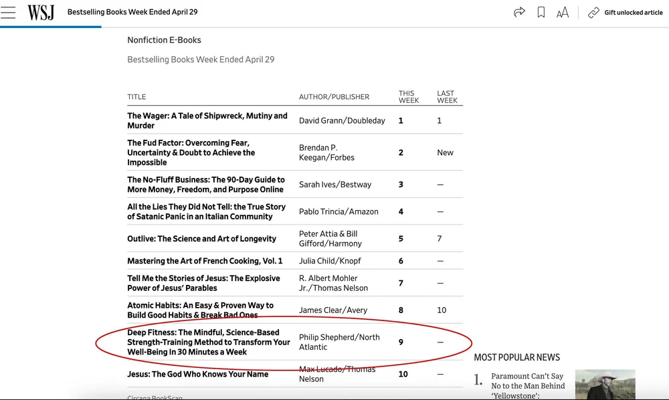Image resolution: width=669 pixels, height=400 pixels.
Task: Click author James Clear/Avery
Action: click(332, 310)
